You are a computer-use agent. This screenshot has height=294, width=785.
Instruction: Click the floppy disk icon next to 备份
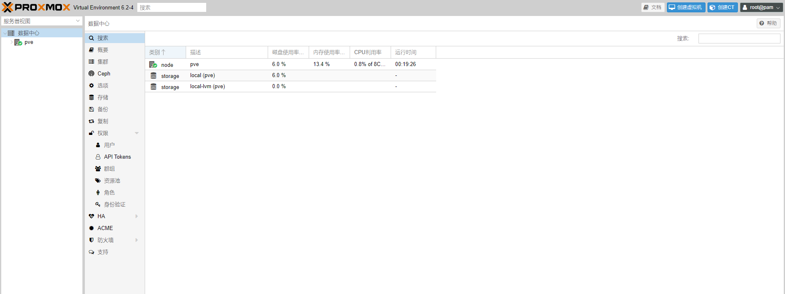[x=91, y=109]
